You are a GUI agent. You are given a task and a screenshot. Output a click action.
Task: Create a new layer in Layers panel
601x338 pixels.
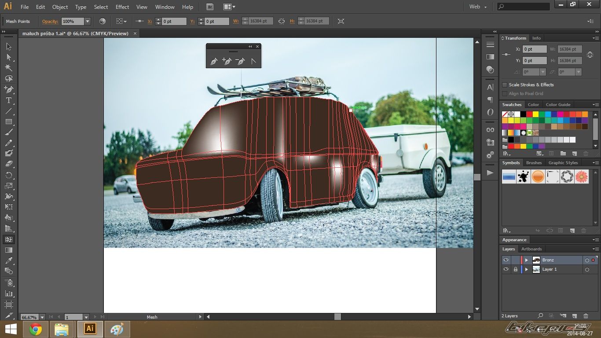574,316
